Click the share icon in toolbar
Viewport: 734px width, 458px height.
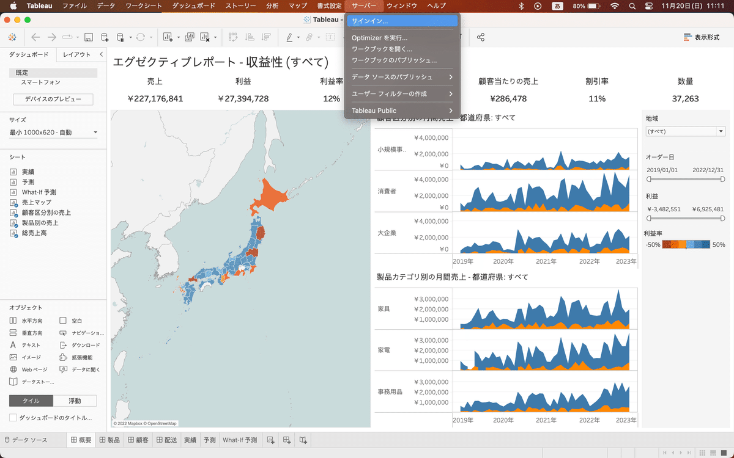[x=481, y=37]
